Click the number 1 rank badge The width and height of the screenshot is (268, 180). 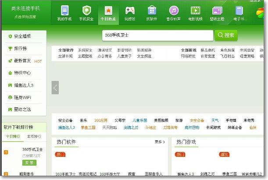pyautogui.click(x=6, y=152)
